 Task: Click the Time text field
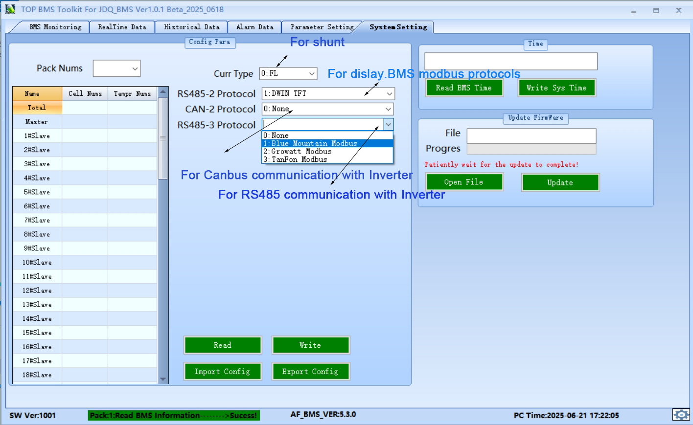tap(511, 61)
